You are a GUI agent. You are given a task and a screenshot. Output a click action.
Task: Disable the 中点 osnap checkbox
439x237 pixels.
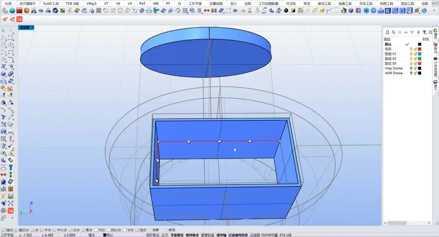42,230
